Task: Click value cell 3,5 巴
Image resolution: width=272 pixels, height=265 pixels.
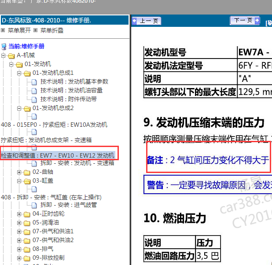Action: click(x=208, y=255)
